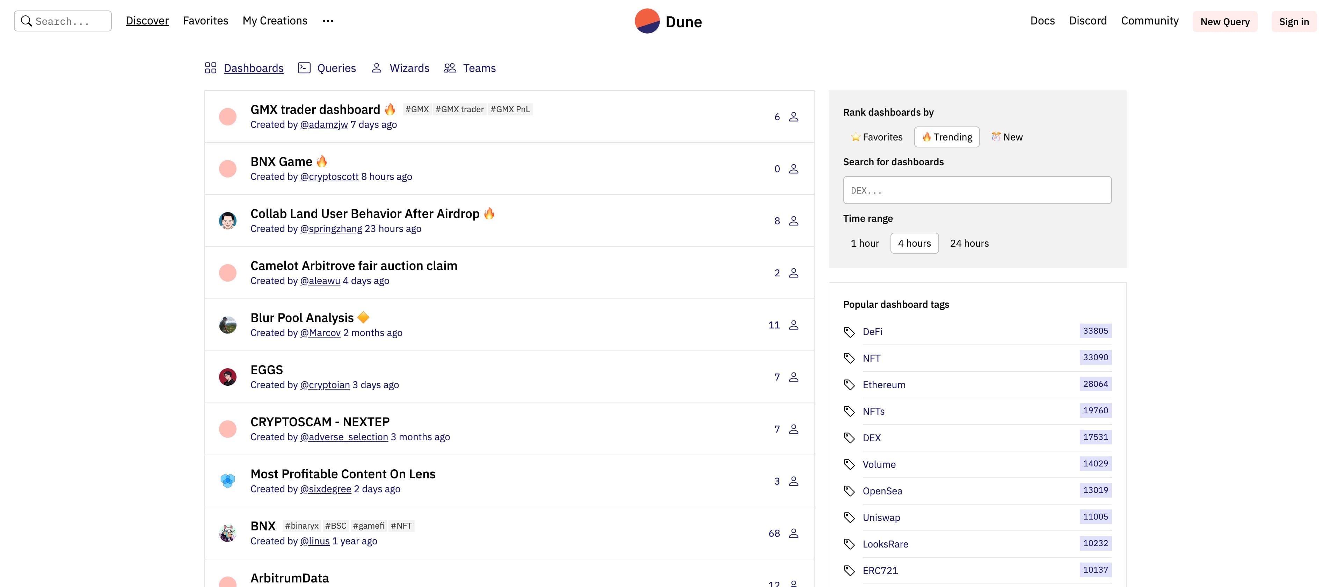Click the tag icon next to OpenSea
1331x587 pixels.
[x=849, y=491]
